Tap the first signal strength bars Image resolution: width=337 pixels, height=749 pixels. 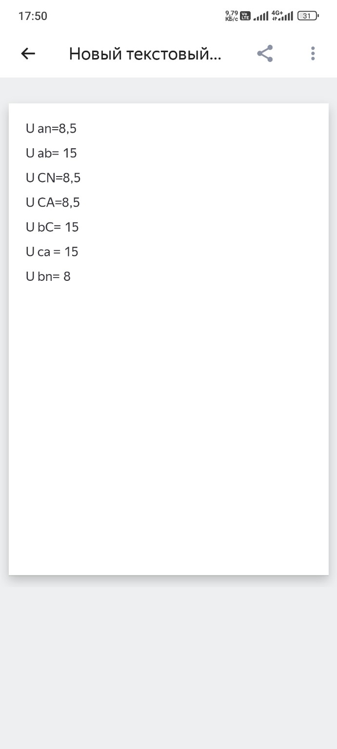point(261,17)
